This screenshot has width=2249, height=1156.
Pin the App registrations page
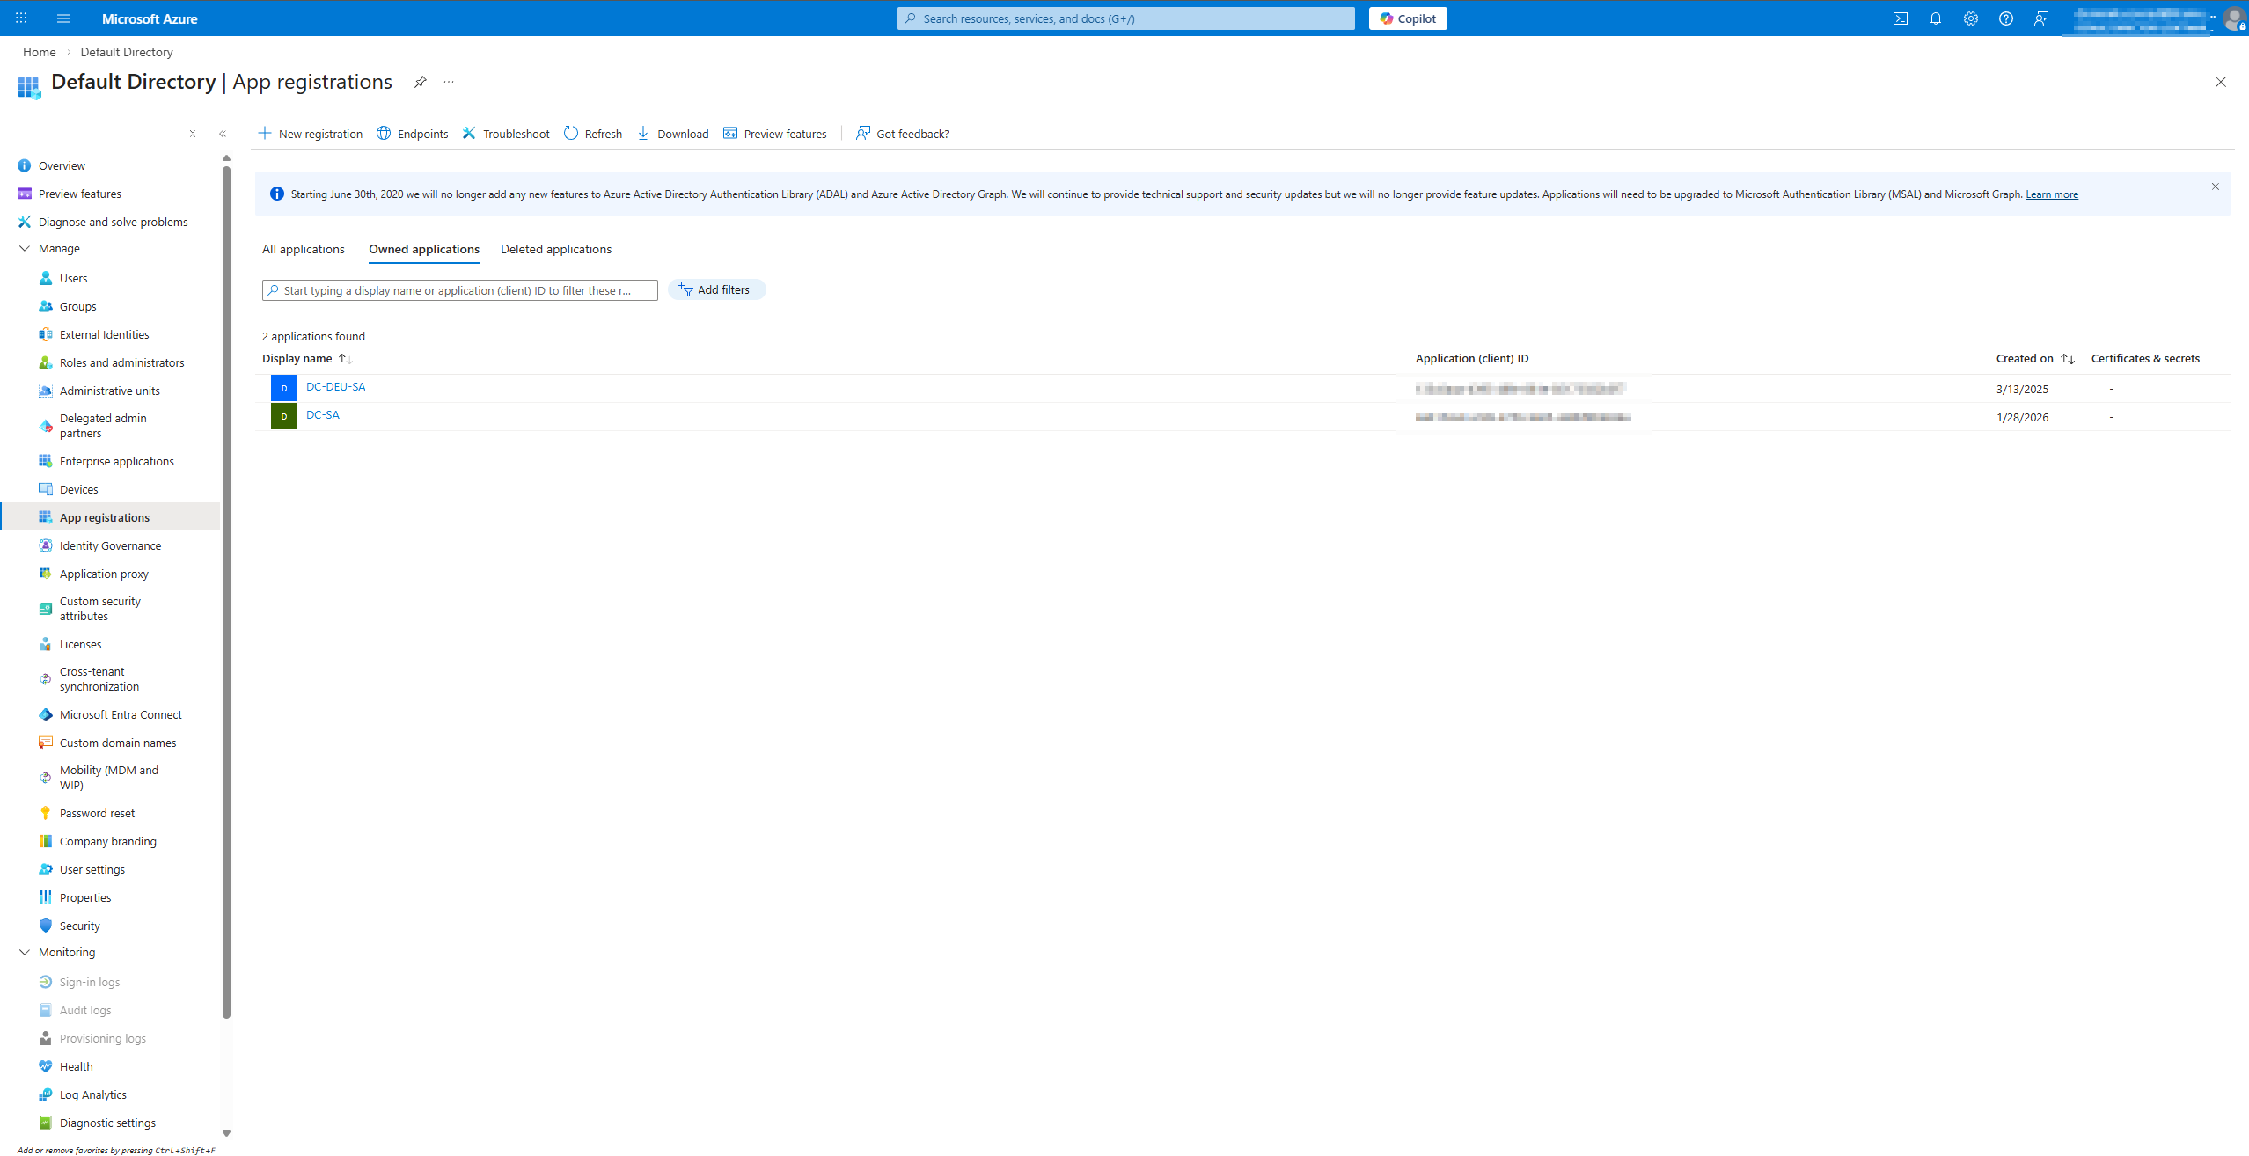tap(421, 82)
